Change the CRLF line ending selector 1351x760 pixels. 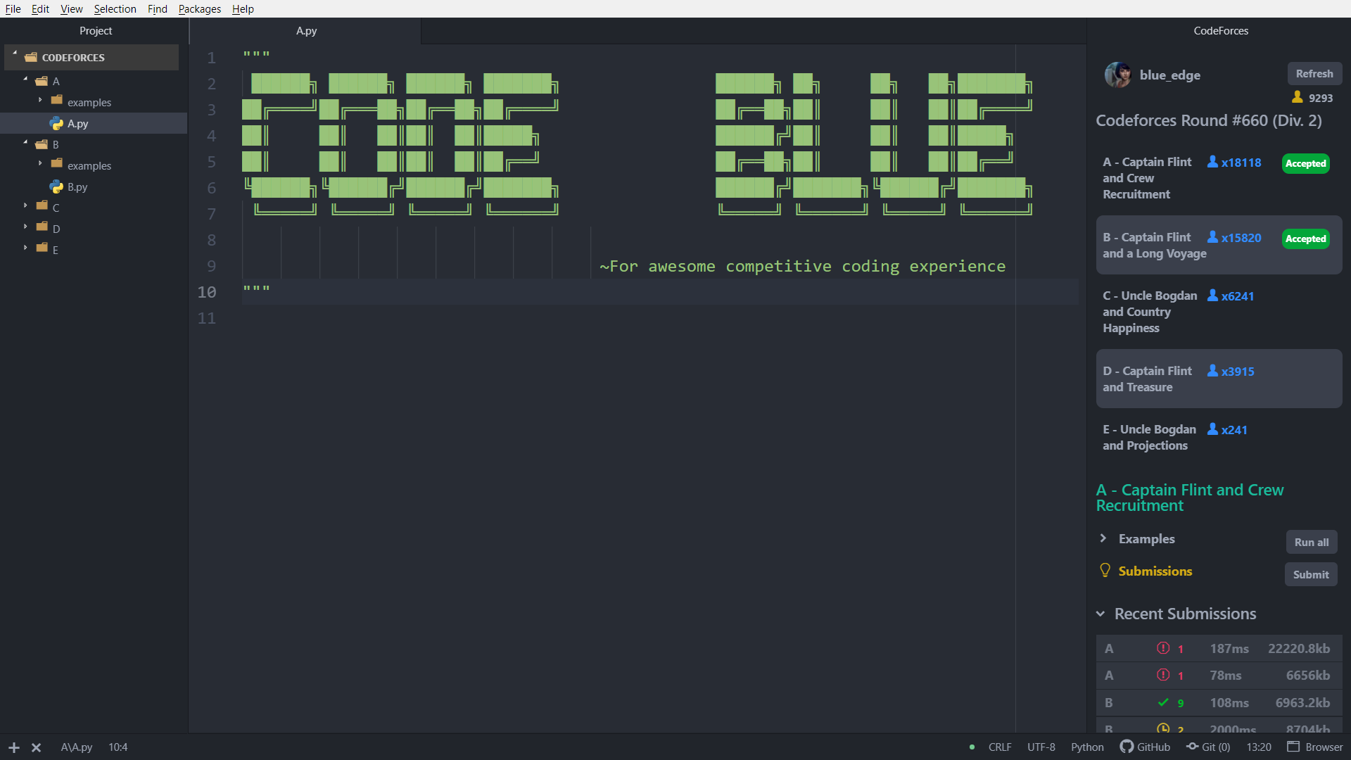(999, 747)
